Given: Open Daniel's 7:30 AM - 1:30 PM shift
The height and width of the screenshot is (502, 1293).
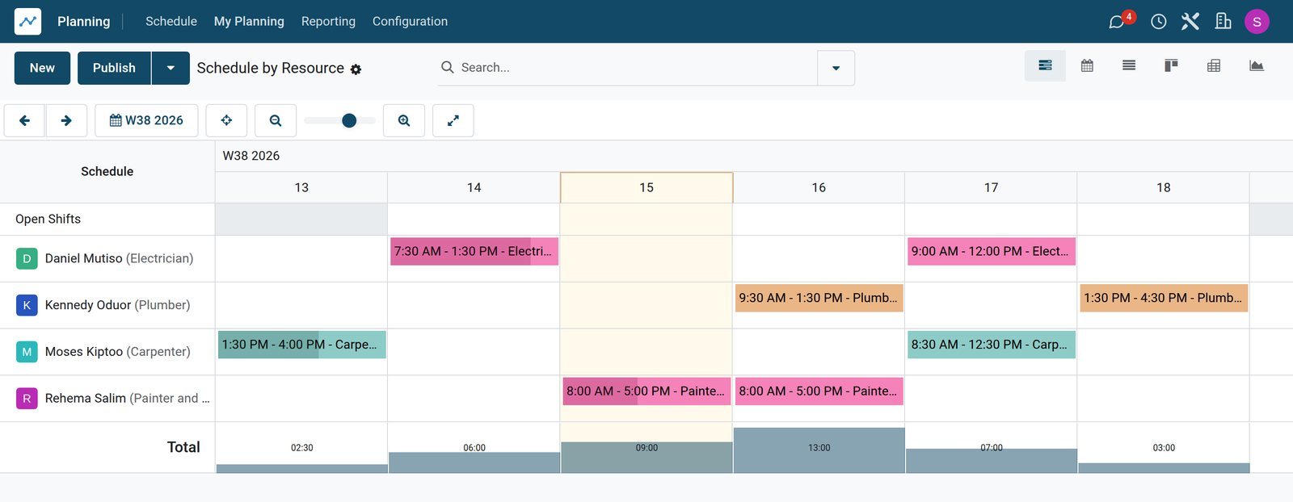Looking at the screenshot, I should point(474,252).
